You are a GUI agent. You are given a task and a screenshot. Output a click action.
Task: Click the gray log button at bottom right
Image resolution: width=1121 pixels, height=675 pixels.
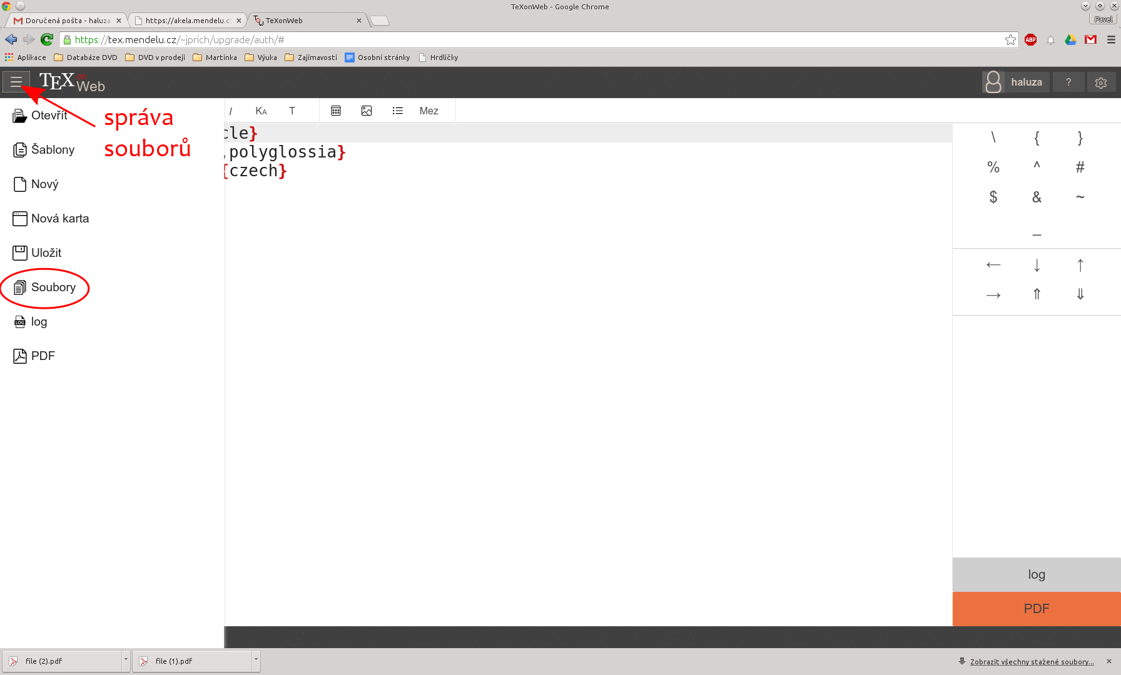(1037, 574)
